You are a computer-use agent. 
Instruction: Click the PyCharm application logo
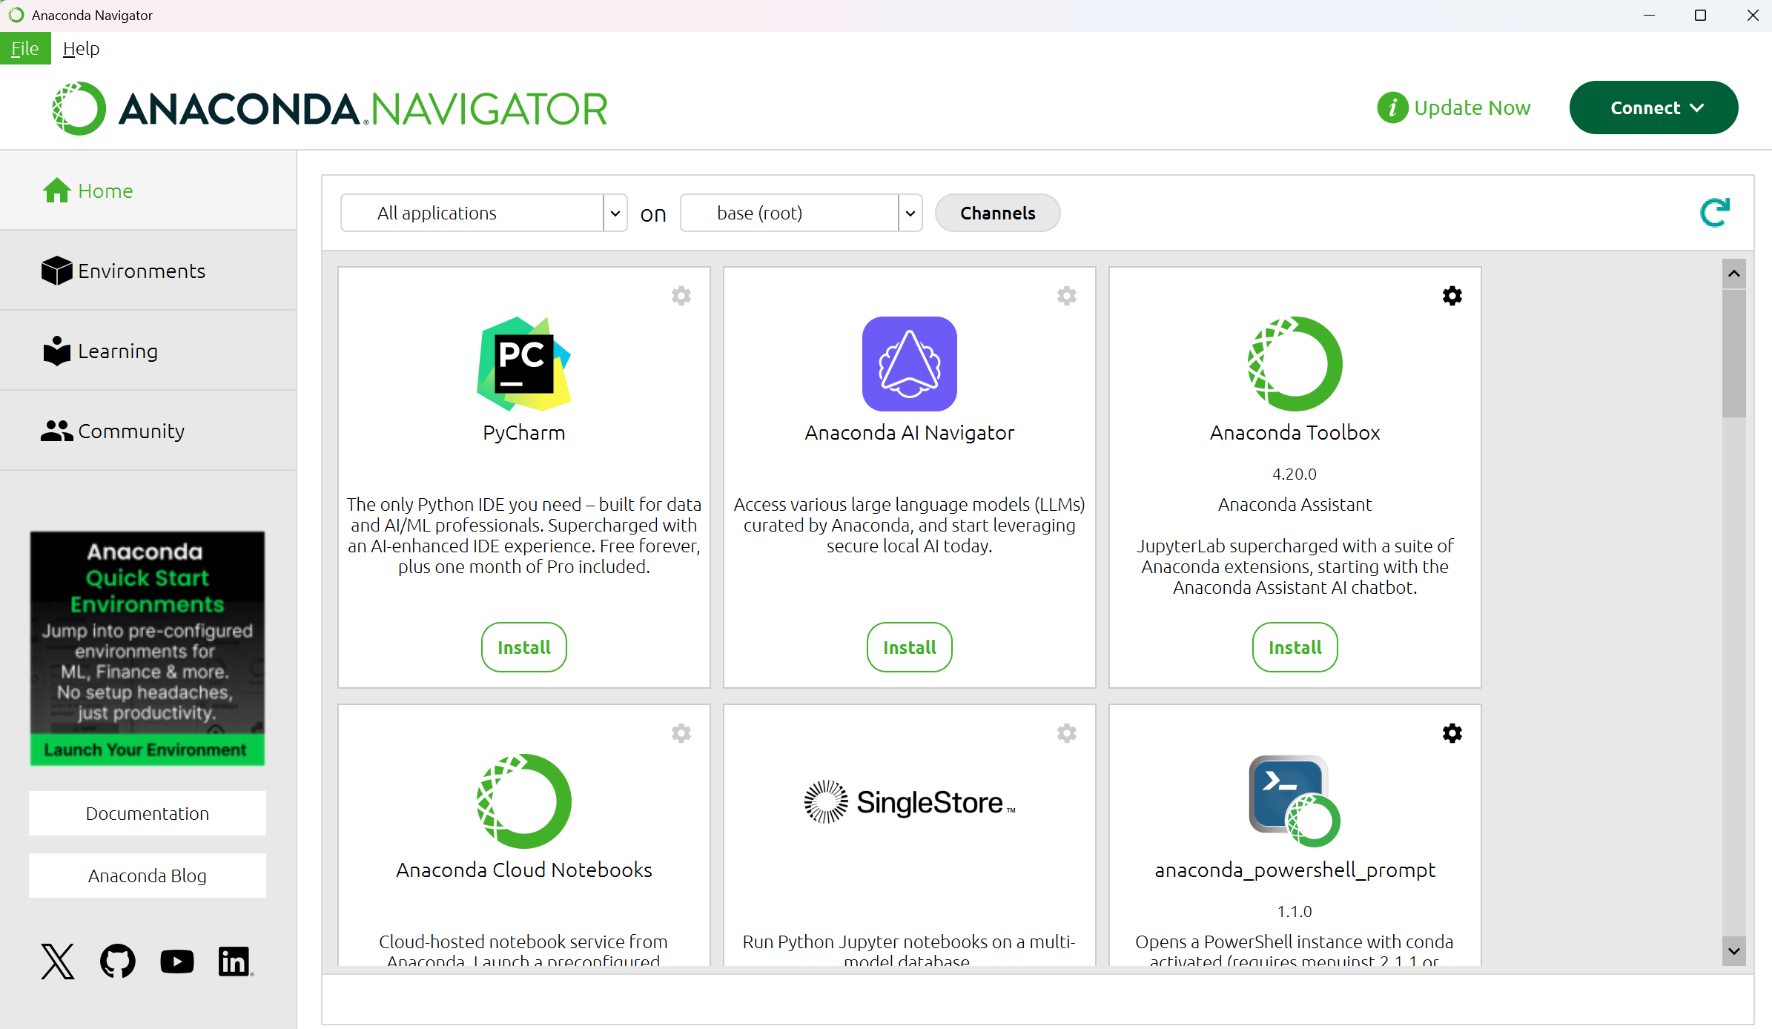(x=523, y=363)
